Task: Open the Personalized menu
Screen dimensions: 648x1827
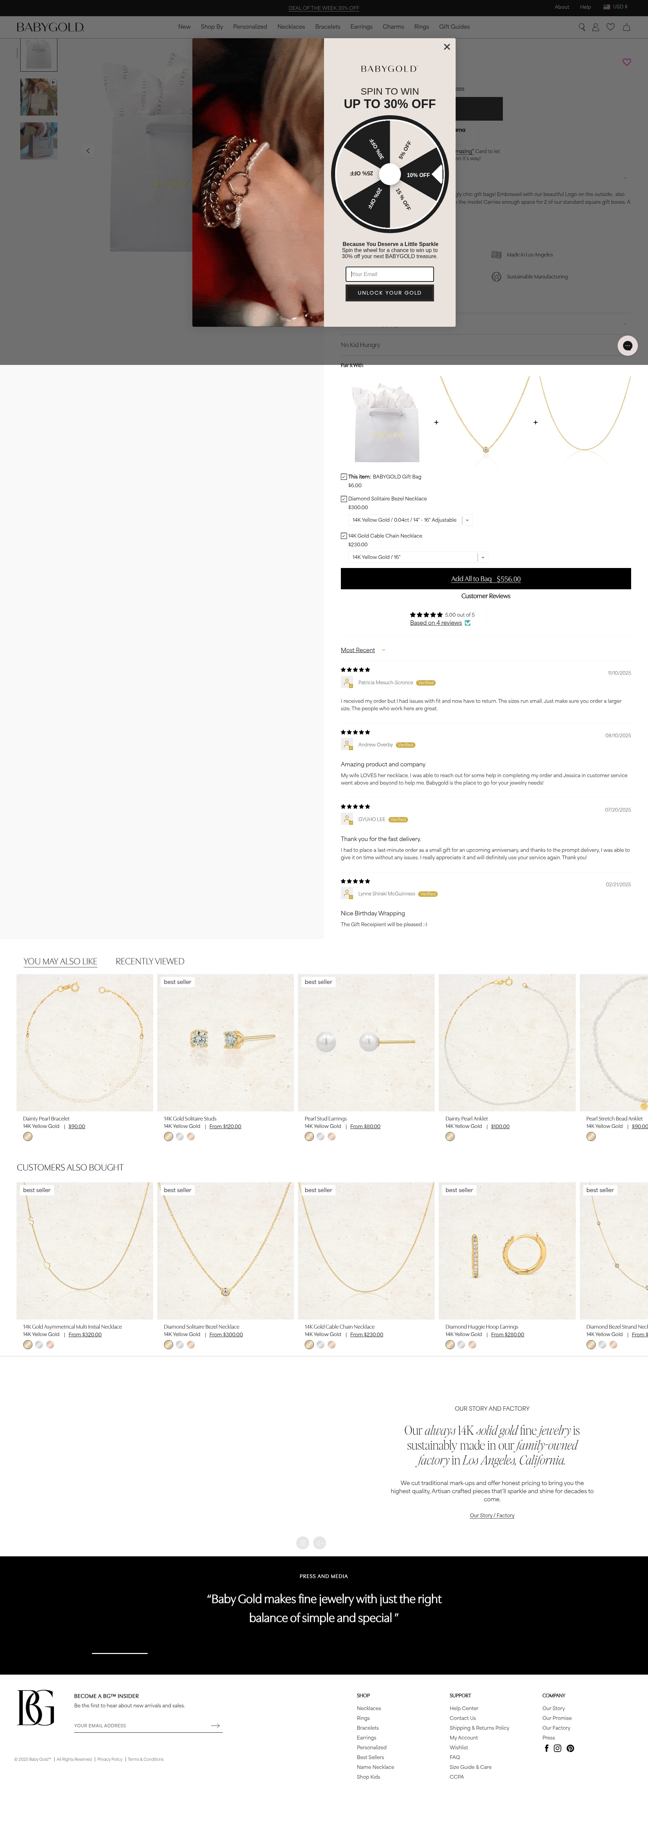Action: click(250, 27)
